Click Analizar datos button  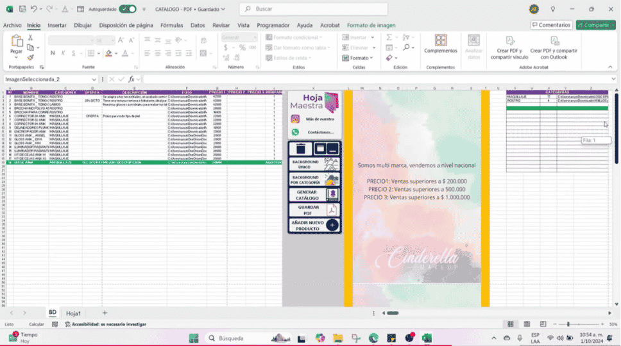click(x=473, y=47)
